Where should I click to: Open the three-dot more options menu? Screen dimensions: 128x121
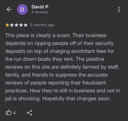(x=119, y=10)
